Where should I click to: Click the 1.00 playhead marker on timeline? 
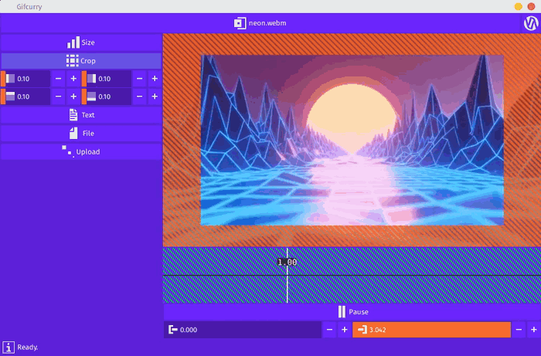click(287, 263)
